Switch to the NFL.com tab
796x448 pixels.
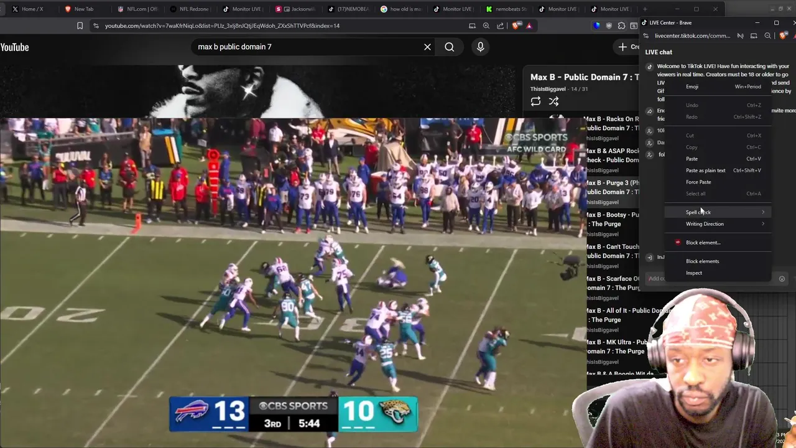pyautogui.click(x=137, y=9)
